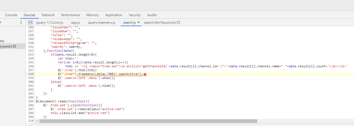The height and width of the screenshot is (126, 354).
Task: Switch to the Console panel tab
Action: click(11, 15)
